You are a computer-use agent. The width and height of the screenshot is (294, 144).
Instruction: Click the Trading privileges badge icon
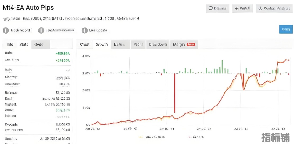pos(41,30)
